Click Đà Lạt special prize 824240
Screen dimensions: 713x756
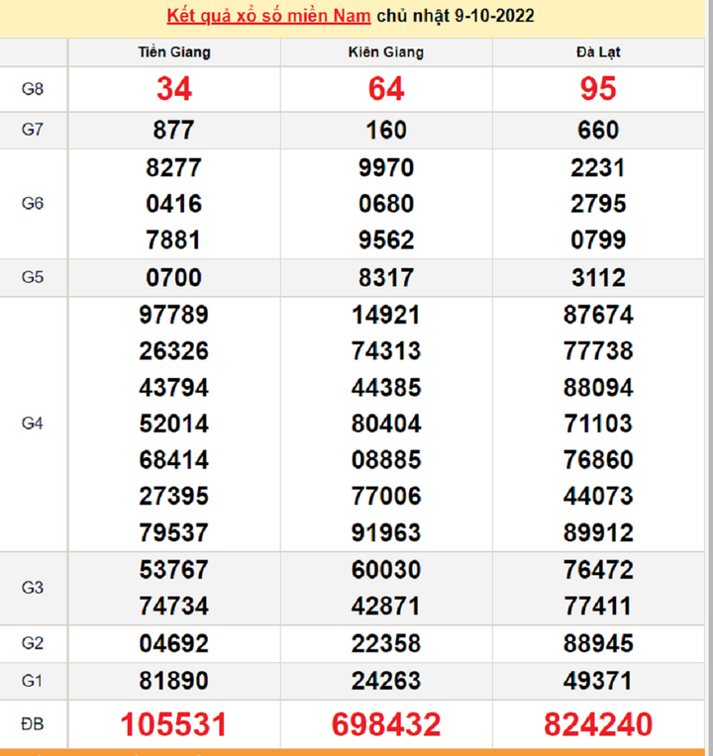click(x=598, y=724)
